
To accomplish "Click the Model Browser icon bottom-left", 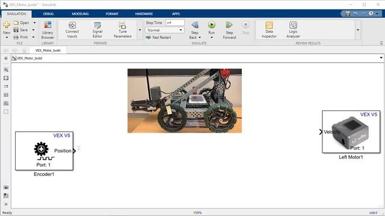I will click(6, 196).
